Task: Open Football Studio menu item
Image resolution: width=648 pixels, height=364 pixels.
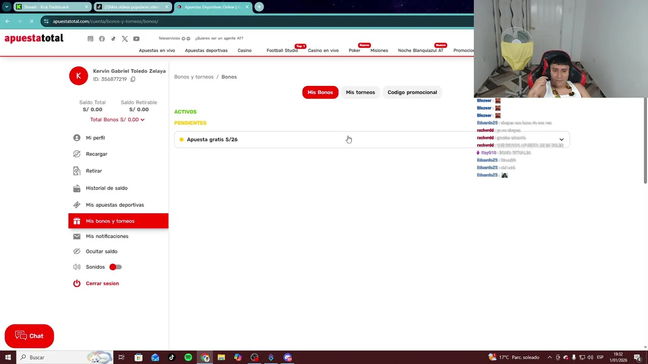Action: pos(282,51)
